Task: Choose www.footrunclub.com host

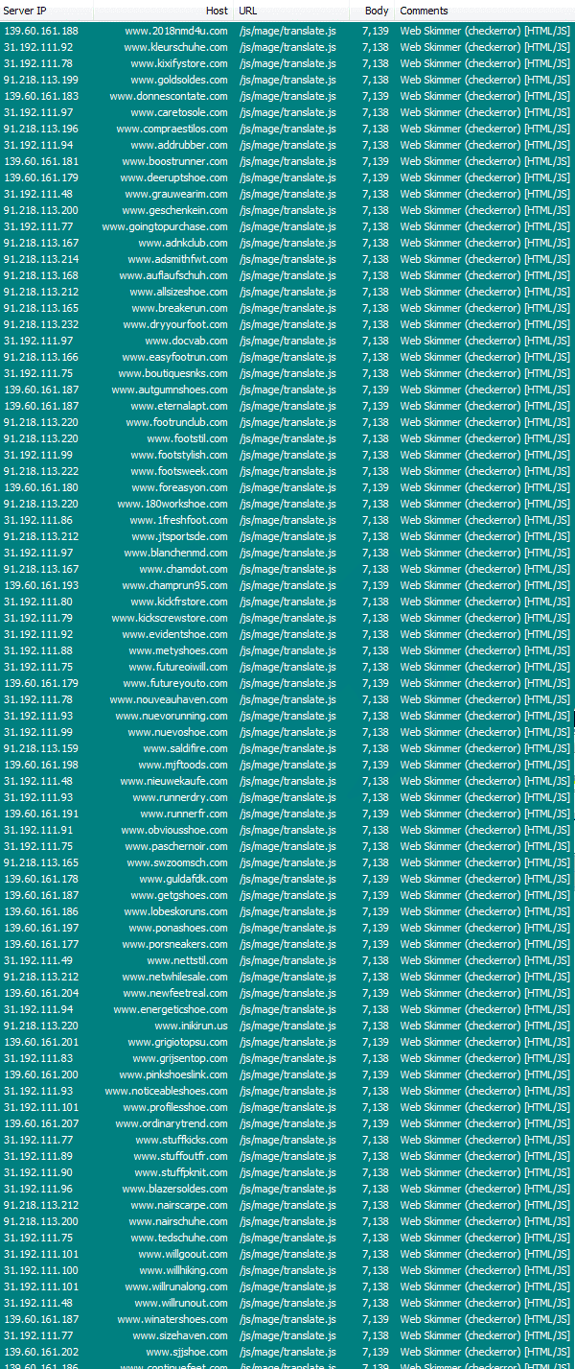Action: pos(176,422)
